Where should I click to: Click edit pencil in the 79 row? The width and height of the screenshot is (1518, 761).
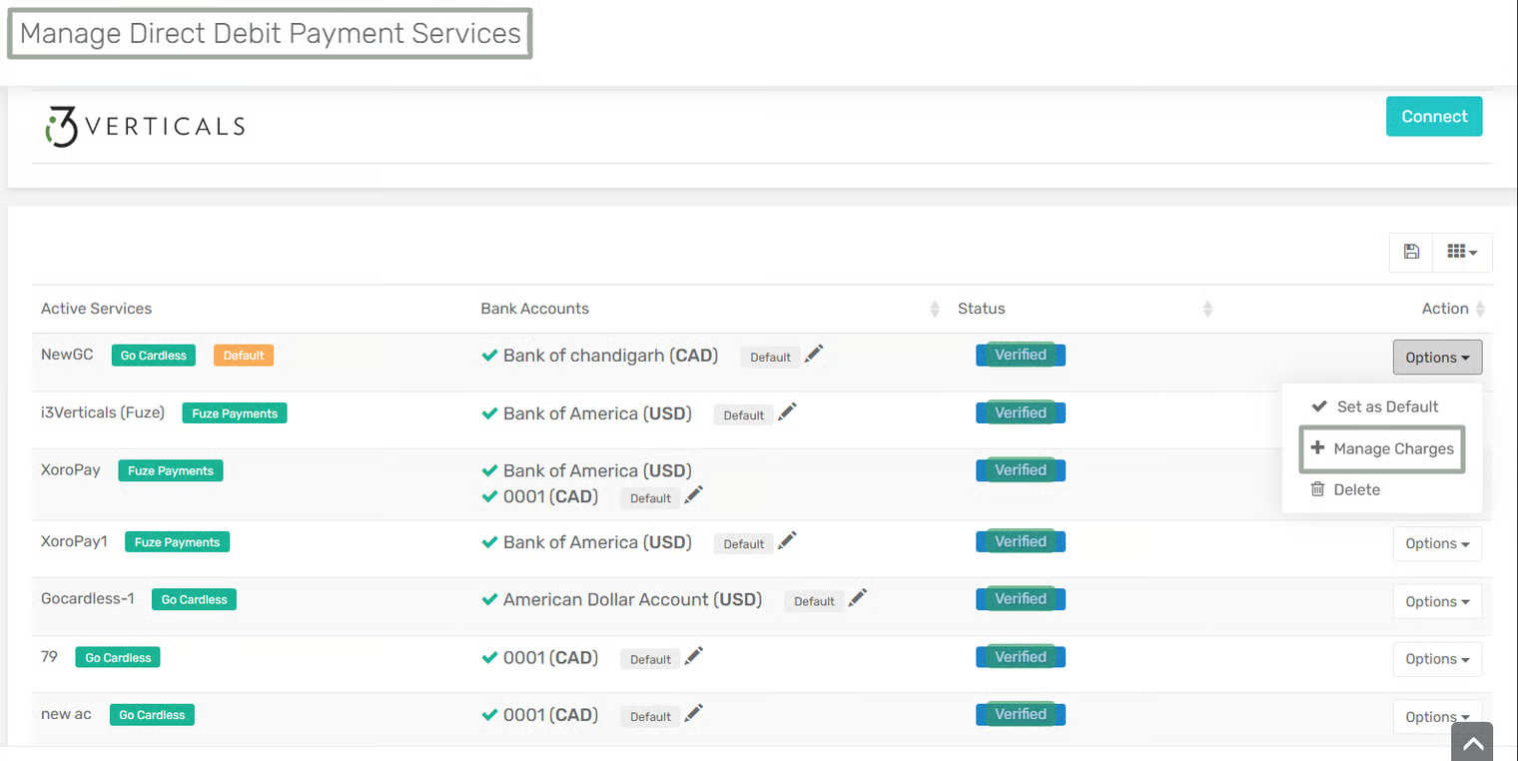pyautogui.click(x=694, y=657)
